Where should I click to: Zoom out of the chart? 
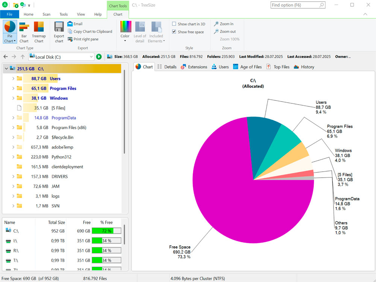tap(225, 32)
